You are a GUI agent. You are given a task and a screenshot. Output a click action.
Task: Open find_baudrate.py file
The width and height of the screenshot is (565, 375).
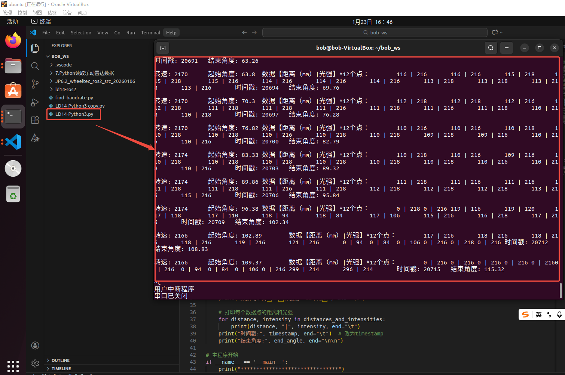click(74, 97)
